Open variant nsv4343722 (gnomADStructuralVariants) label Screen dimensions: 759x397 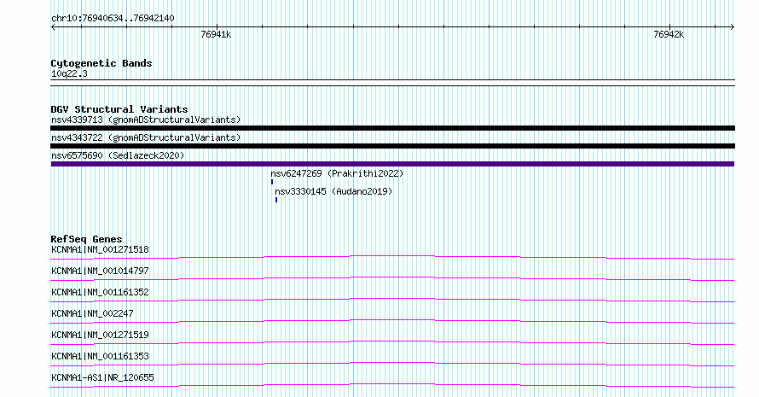(146, 137)
